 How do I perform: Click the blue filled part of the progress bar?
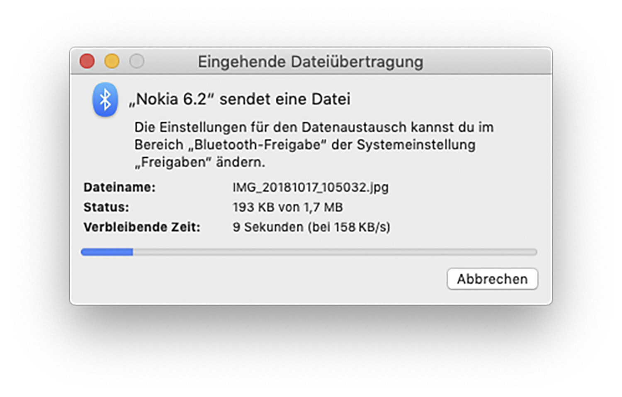pyautogui.click(x=107, y=252)
